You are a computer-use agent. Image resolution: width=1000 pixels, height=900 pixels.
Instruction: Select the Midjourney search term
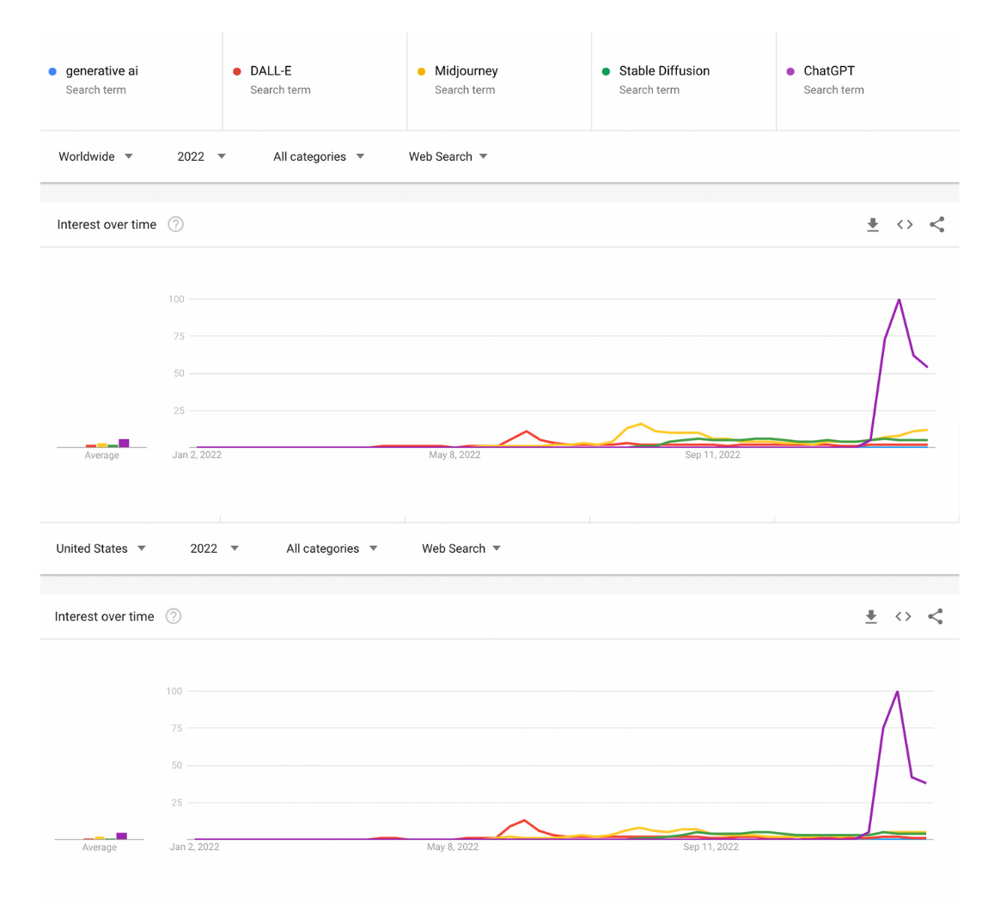[499, 81]
